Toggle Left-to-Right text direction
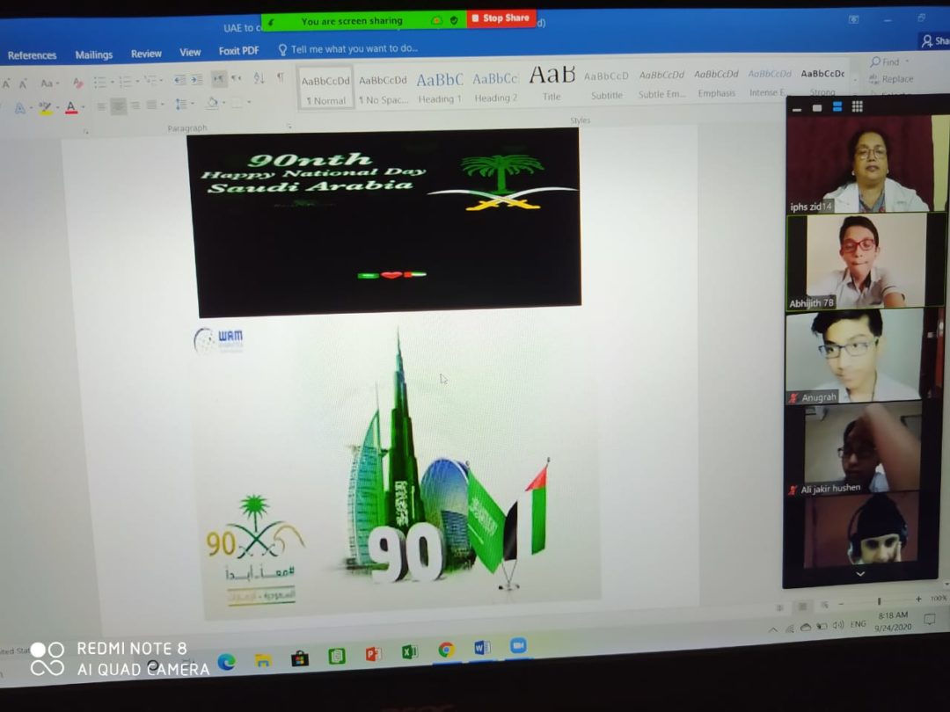Screen dimensions: 950x712 219,79
